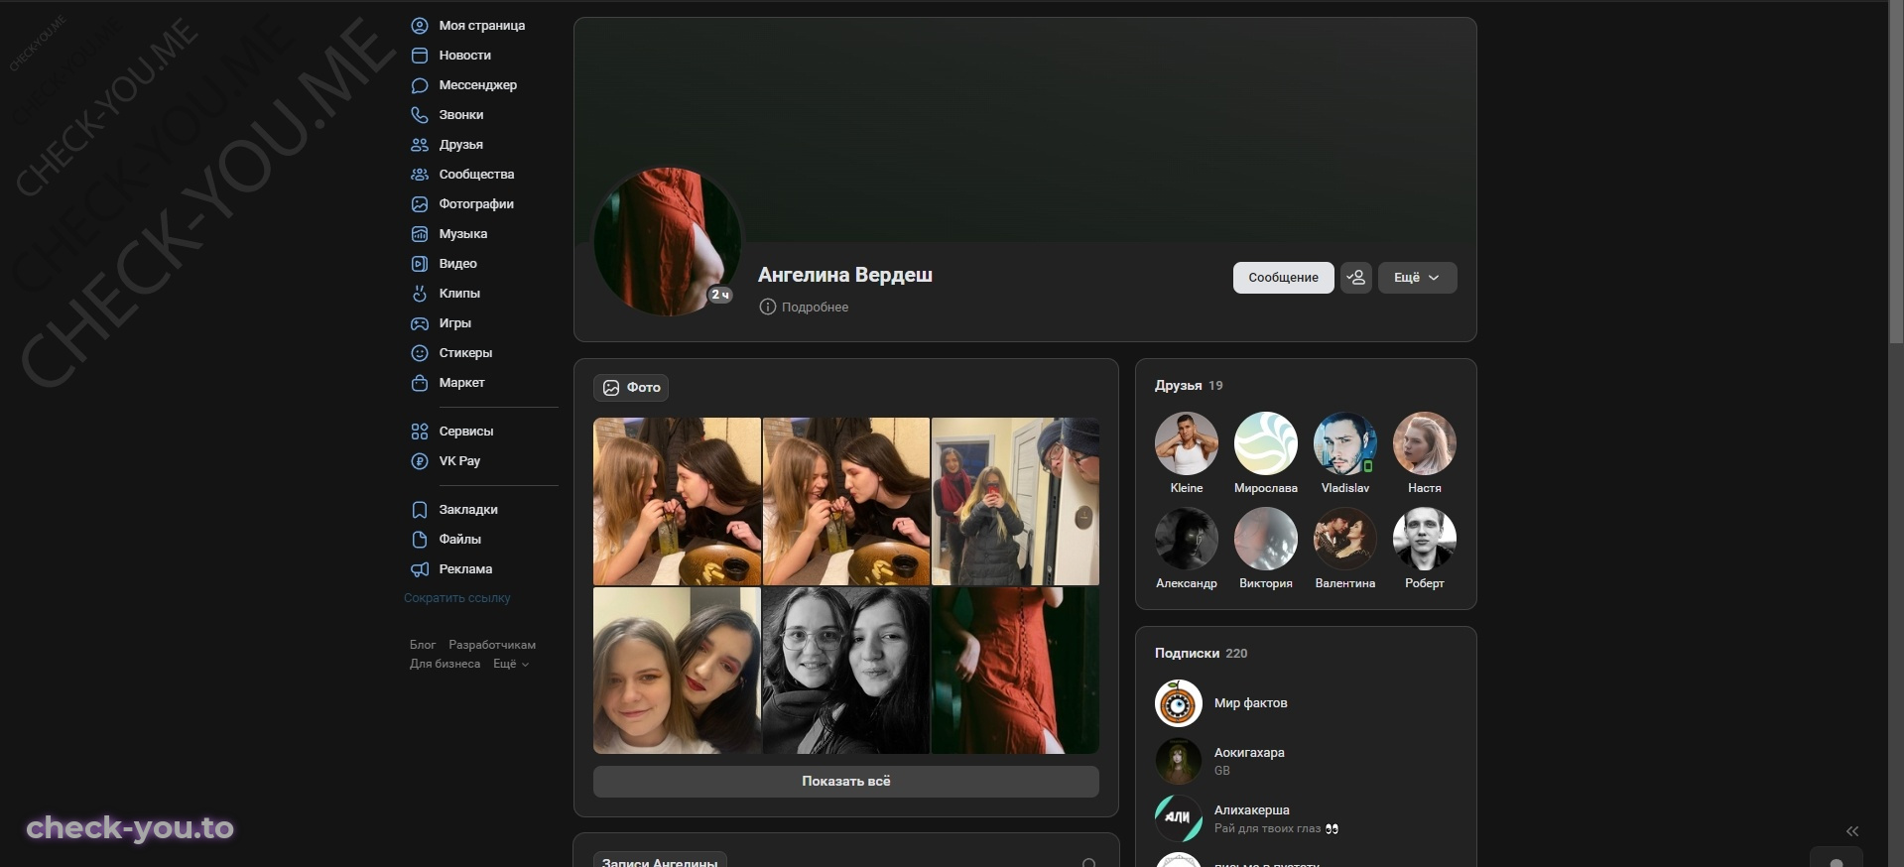Open the Ещё dropdown on the profile
The height and width of the screenshot is (867, 1904).
tap(1417, 278)
